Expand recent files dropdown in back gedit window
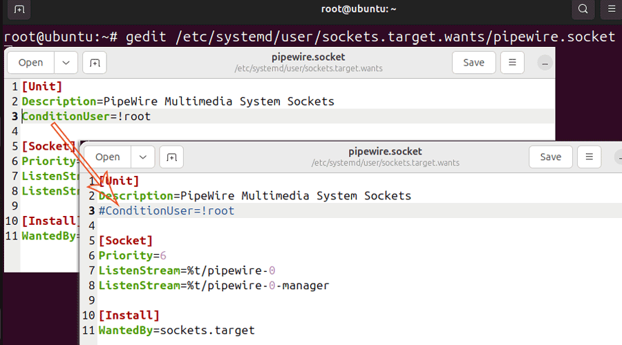Viewport: 622px width, 345px height. click(66, 63)
